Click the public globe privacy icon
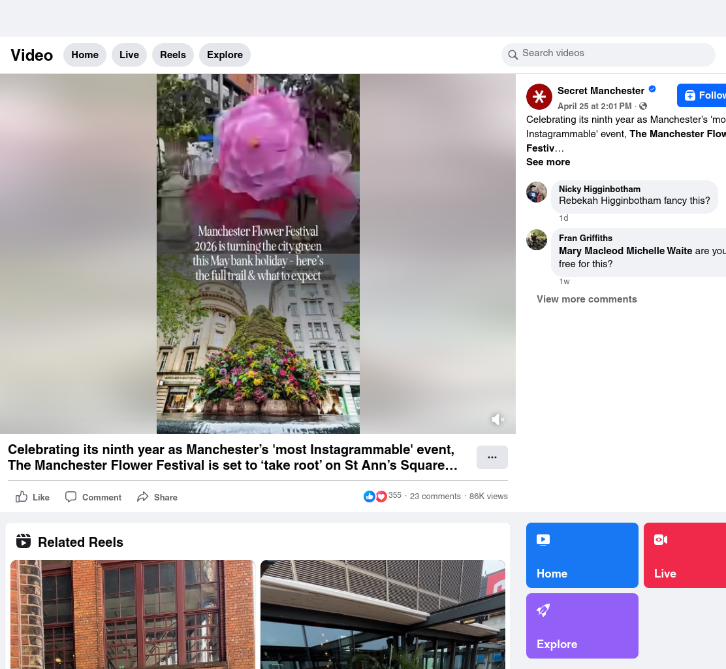 tap(643, 106)
